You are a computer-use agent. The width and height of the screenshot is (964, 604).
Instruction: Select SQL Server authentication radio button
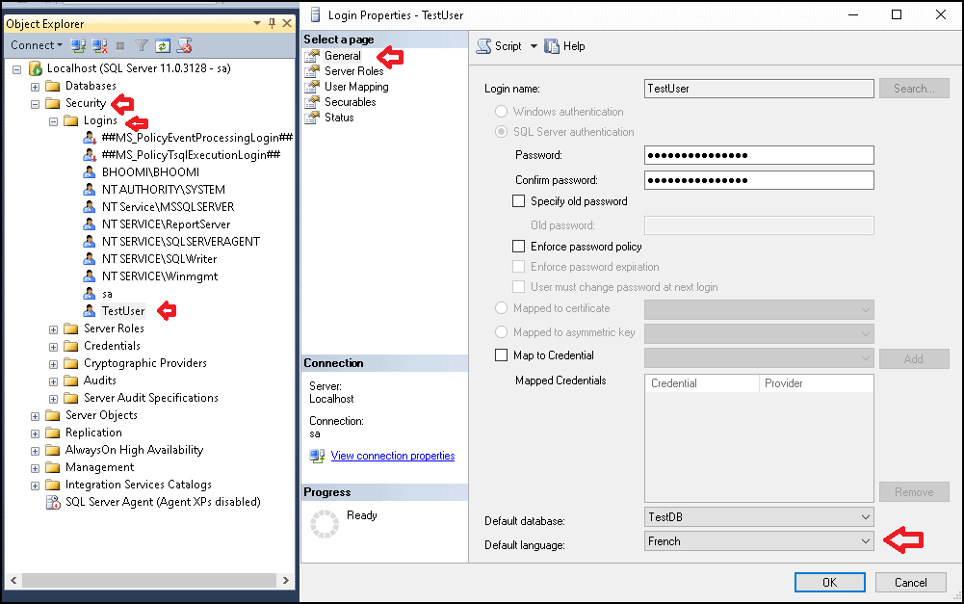tap(501, 132)
